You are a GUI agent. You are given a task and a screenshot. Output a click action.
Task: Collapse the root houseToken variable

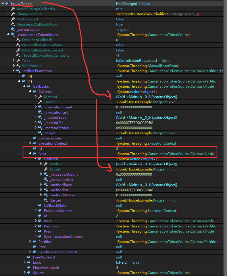pyautogui.click(x=3, y=4)
